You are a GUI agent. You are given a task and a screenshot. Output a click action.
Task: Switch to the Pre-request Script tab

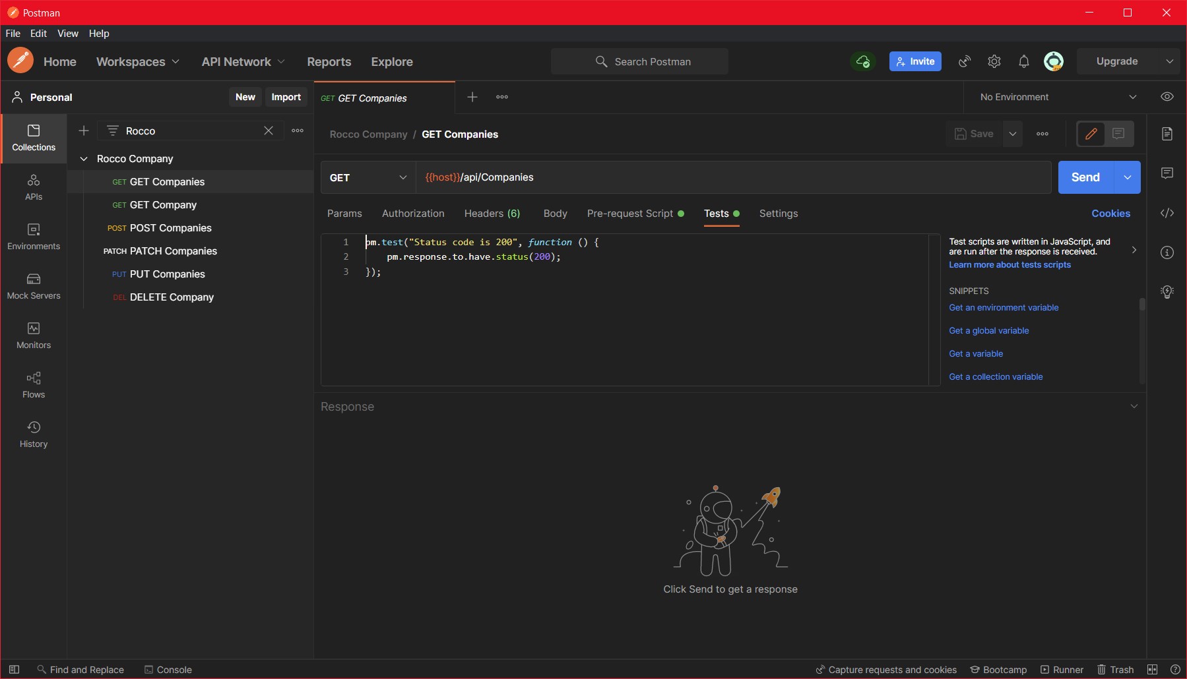pos(635,214)
